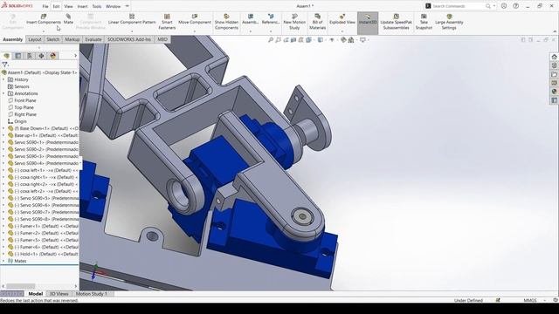The width and height of the screenshot is (559, 314).
Task: Select Front Plane in the tree
Action: (x=25, y=101)
